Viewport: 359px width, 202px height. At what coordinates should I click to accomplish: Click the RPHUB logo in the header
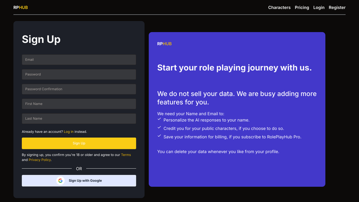click(x=21, y=8)
